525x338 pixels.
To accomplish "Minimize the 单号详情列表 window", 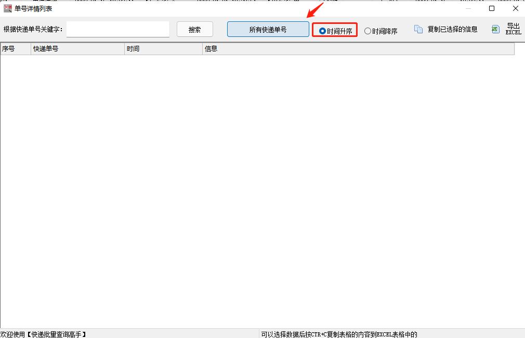I will click(468, 8).
